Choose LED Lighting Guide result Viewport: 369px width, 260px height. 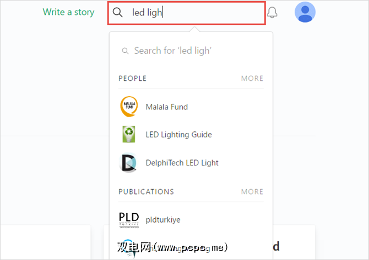(178, 135)
